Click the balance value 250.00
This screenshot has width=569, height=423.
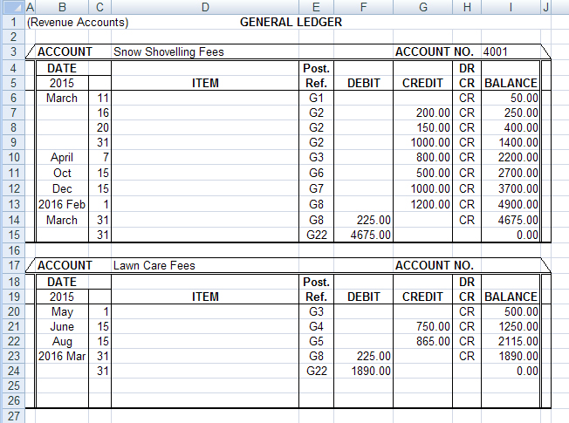521,113
